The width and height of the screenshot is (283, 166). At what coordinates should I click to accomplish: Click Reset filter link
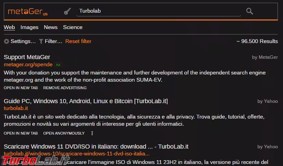pyautogui.click(x=78, y=41)
